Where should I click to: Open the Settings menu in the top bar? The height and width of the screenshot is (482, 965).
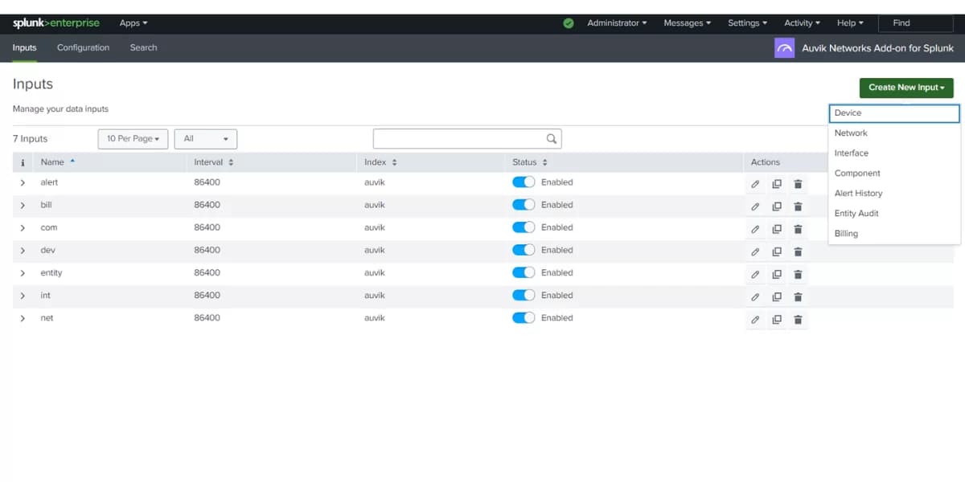click(746, 22)
